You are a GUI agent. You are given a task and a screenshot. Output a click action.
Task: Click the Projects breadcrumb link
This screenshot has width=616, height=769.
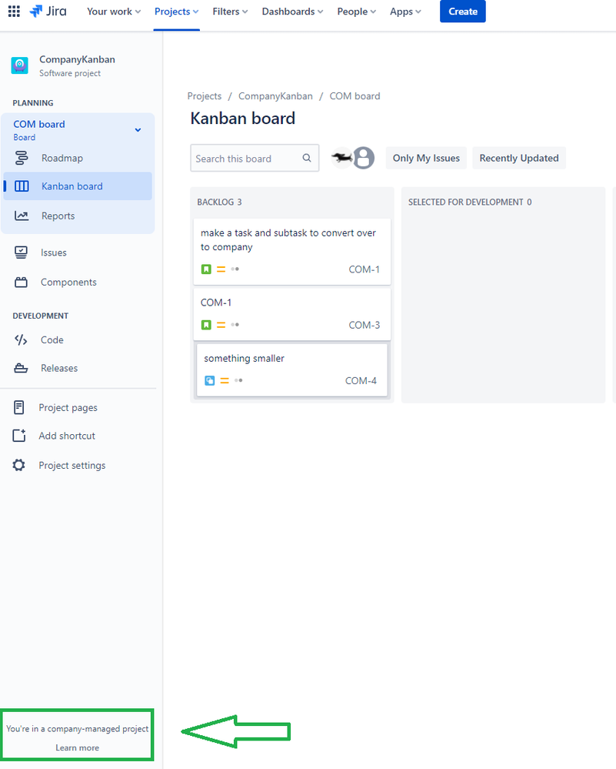(205, 96)
